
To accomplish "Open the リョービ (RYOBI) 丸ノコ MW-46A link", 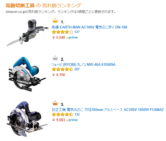I will pyautogui.click(x=84, y=64).
